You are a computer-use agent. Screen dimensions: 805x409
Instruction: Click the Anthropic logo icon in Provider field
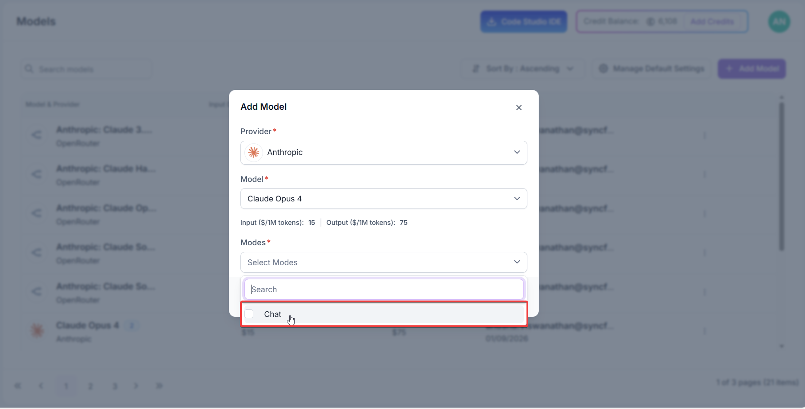(254, 152)
